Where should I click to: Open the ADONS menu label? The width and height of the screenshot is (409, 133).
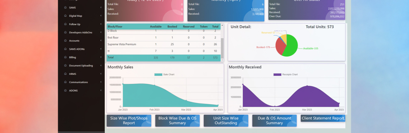point(73,90)
